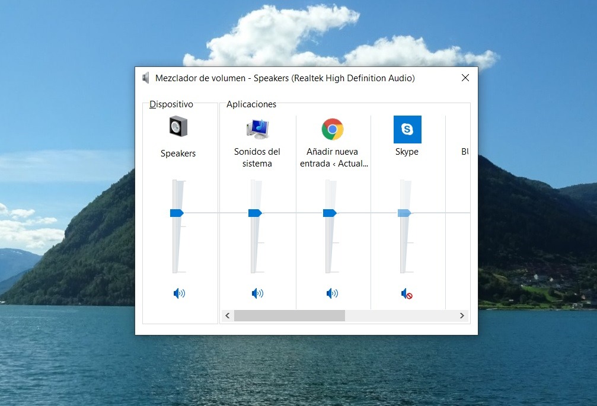Screen dimensions: 597x406
Task: Click the Sonidos del sistema icon
Action: pyautogui.click(x=257, y=128)
